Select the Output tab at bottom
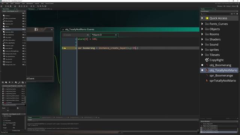This screenshot has width=240, height=135. click(x=30, y=117)
